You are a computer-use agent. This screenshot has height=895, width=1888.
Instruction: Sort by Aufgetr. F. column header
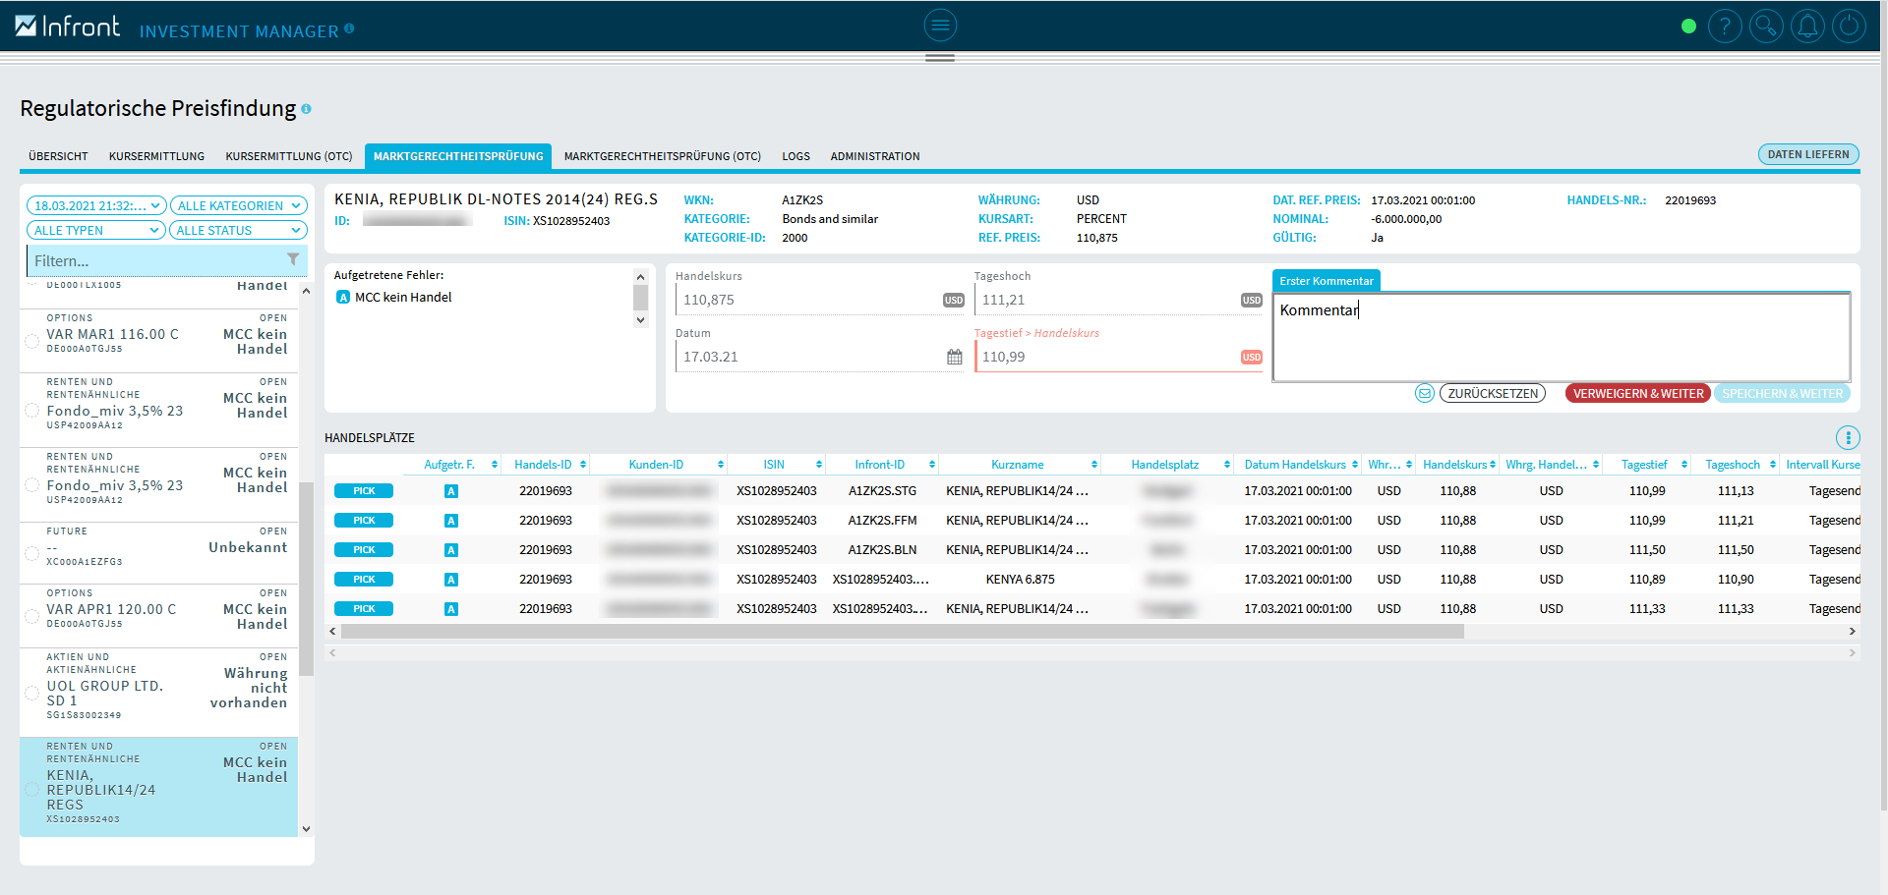(449, 465)
